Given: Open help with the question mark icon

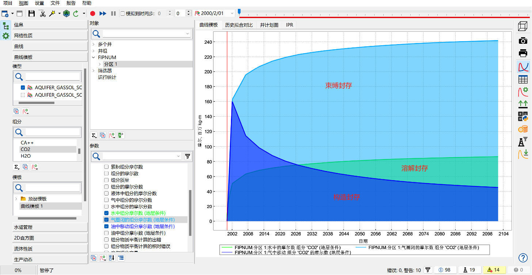Looking at the screenshot, I should (x=523, y=258).
